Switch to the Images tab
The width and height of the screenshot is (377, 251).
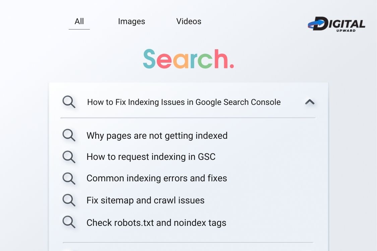pyautogui.click(x=131, y=21)
